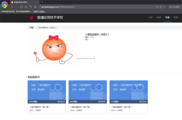182x120 pixels.
Task: Select the 专辑 navigation tab
Action: (x=167, y=17)
